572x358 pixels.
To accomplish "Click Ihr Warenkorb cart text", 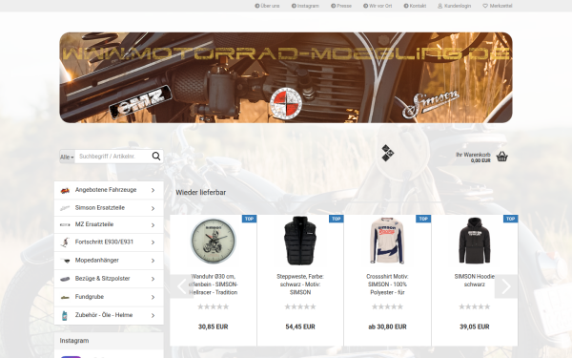I will 473,155.
